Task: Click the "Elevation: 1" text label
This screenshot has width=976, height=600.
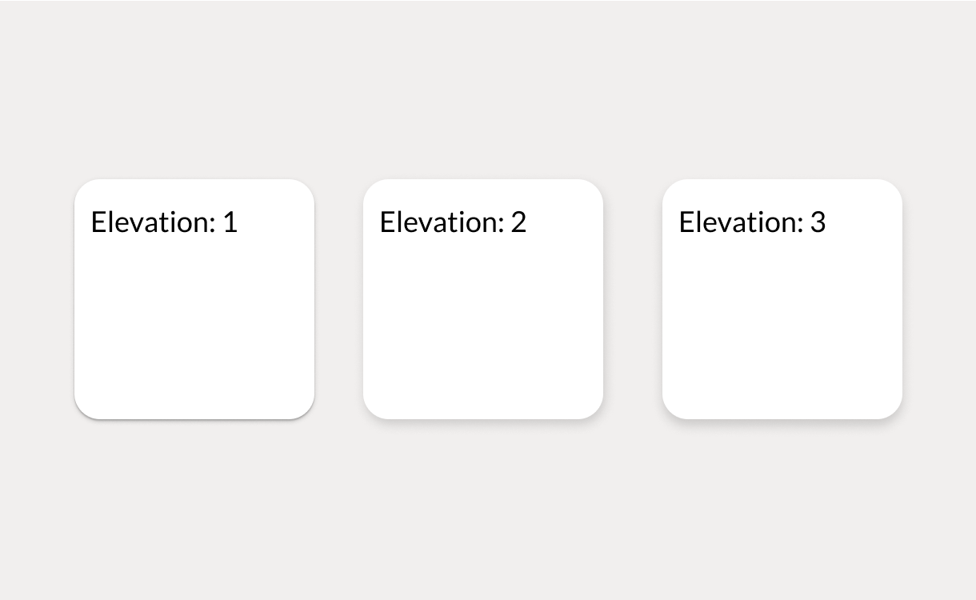Action: coord(165,222)
